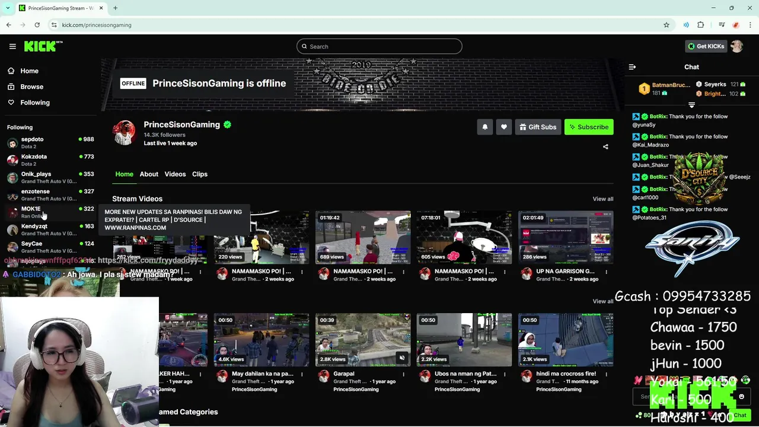Click the lower View all link near the clips row
Viewport: 759px width, 427px height.
(603, 301)
